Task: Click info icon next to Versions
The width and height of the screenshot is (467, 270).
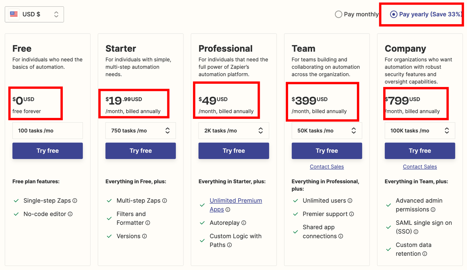Action: point(144,236)
